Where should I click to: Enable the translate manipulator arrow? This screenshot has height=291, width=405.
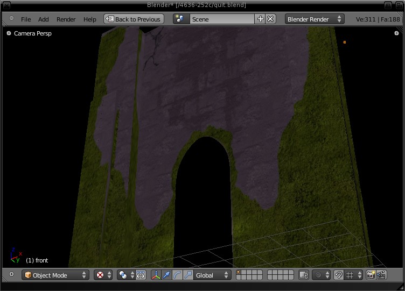coord(166,275)
